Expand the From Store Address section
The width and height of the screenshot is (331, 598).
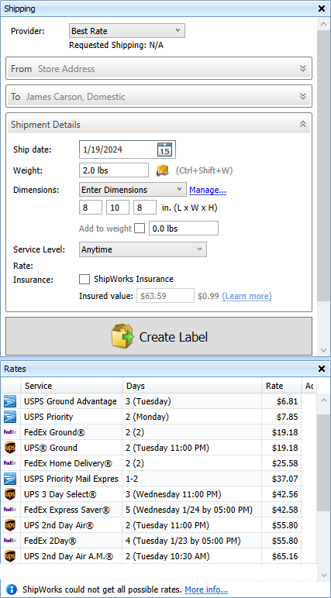(159, 69)
